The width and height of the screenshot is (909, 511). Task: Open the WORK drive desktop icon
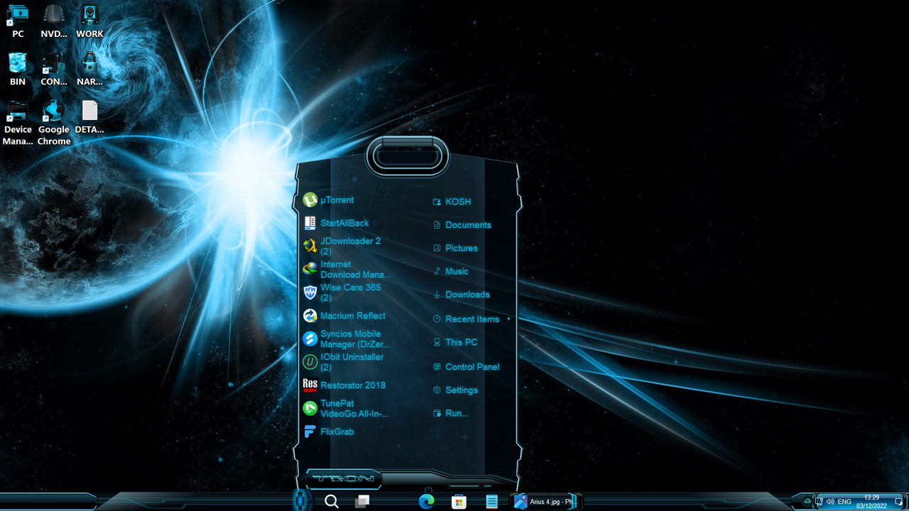click(89, 21)
